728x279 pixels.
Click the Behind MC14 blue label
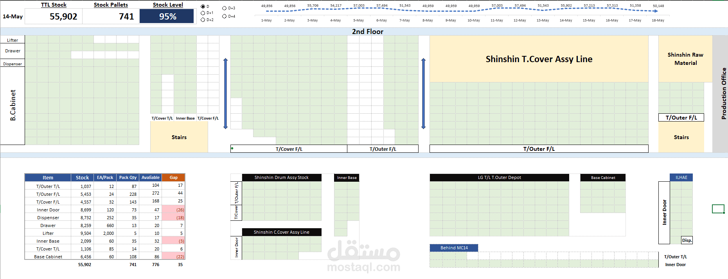(454, 248)
